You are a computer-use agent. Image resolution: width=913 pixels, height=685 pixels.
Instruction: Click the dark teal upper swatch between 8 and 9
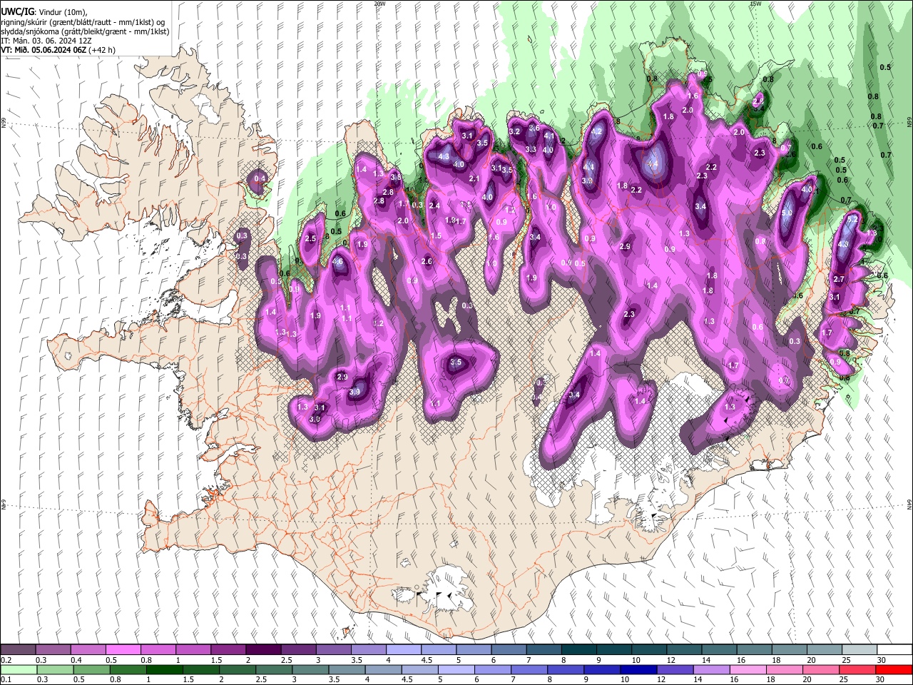(579, 650)
